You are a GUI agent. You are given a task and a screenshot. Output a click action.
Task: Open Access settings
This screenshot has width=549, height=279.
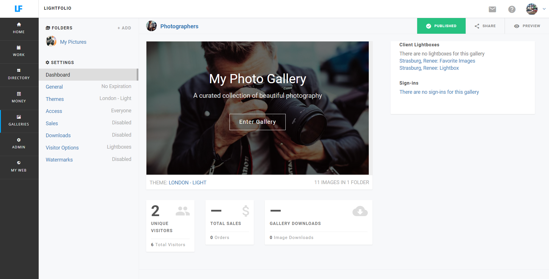pos(54,111)
